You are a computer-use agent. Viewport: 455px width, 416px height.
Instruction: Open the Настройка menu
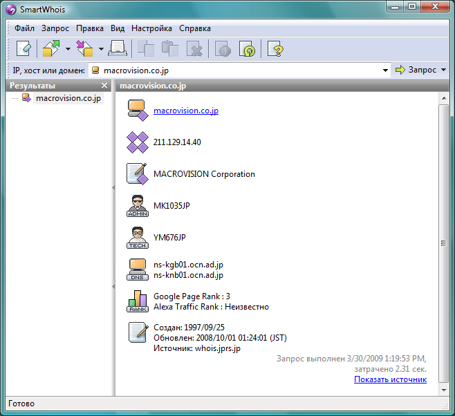151,28
